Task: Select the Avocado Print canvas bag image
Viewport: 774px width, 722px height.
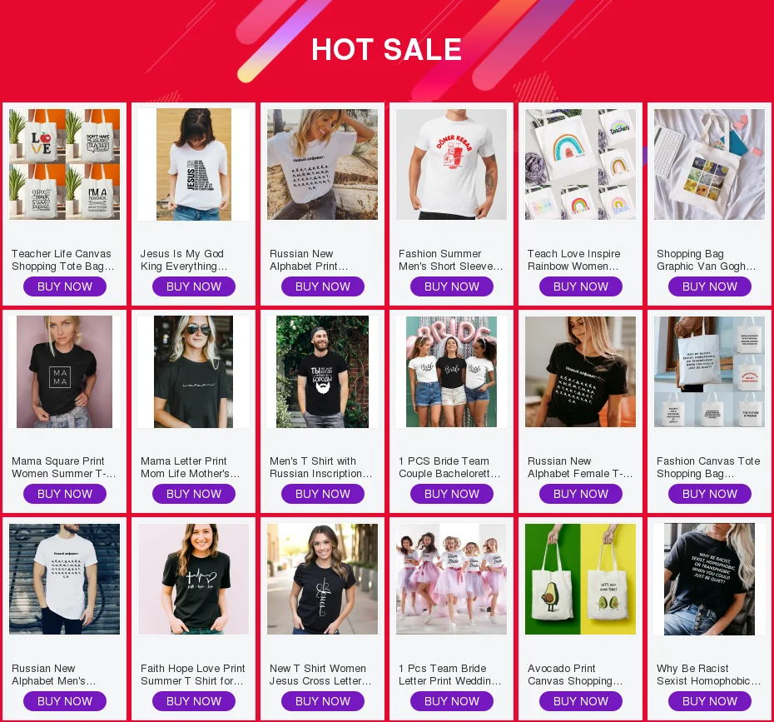Action: pos(581,580)
